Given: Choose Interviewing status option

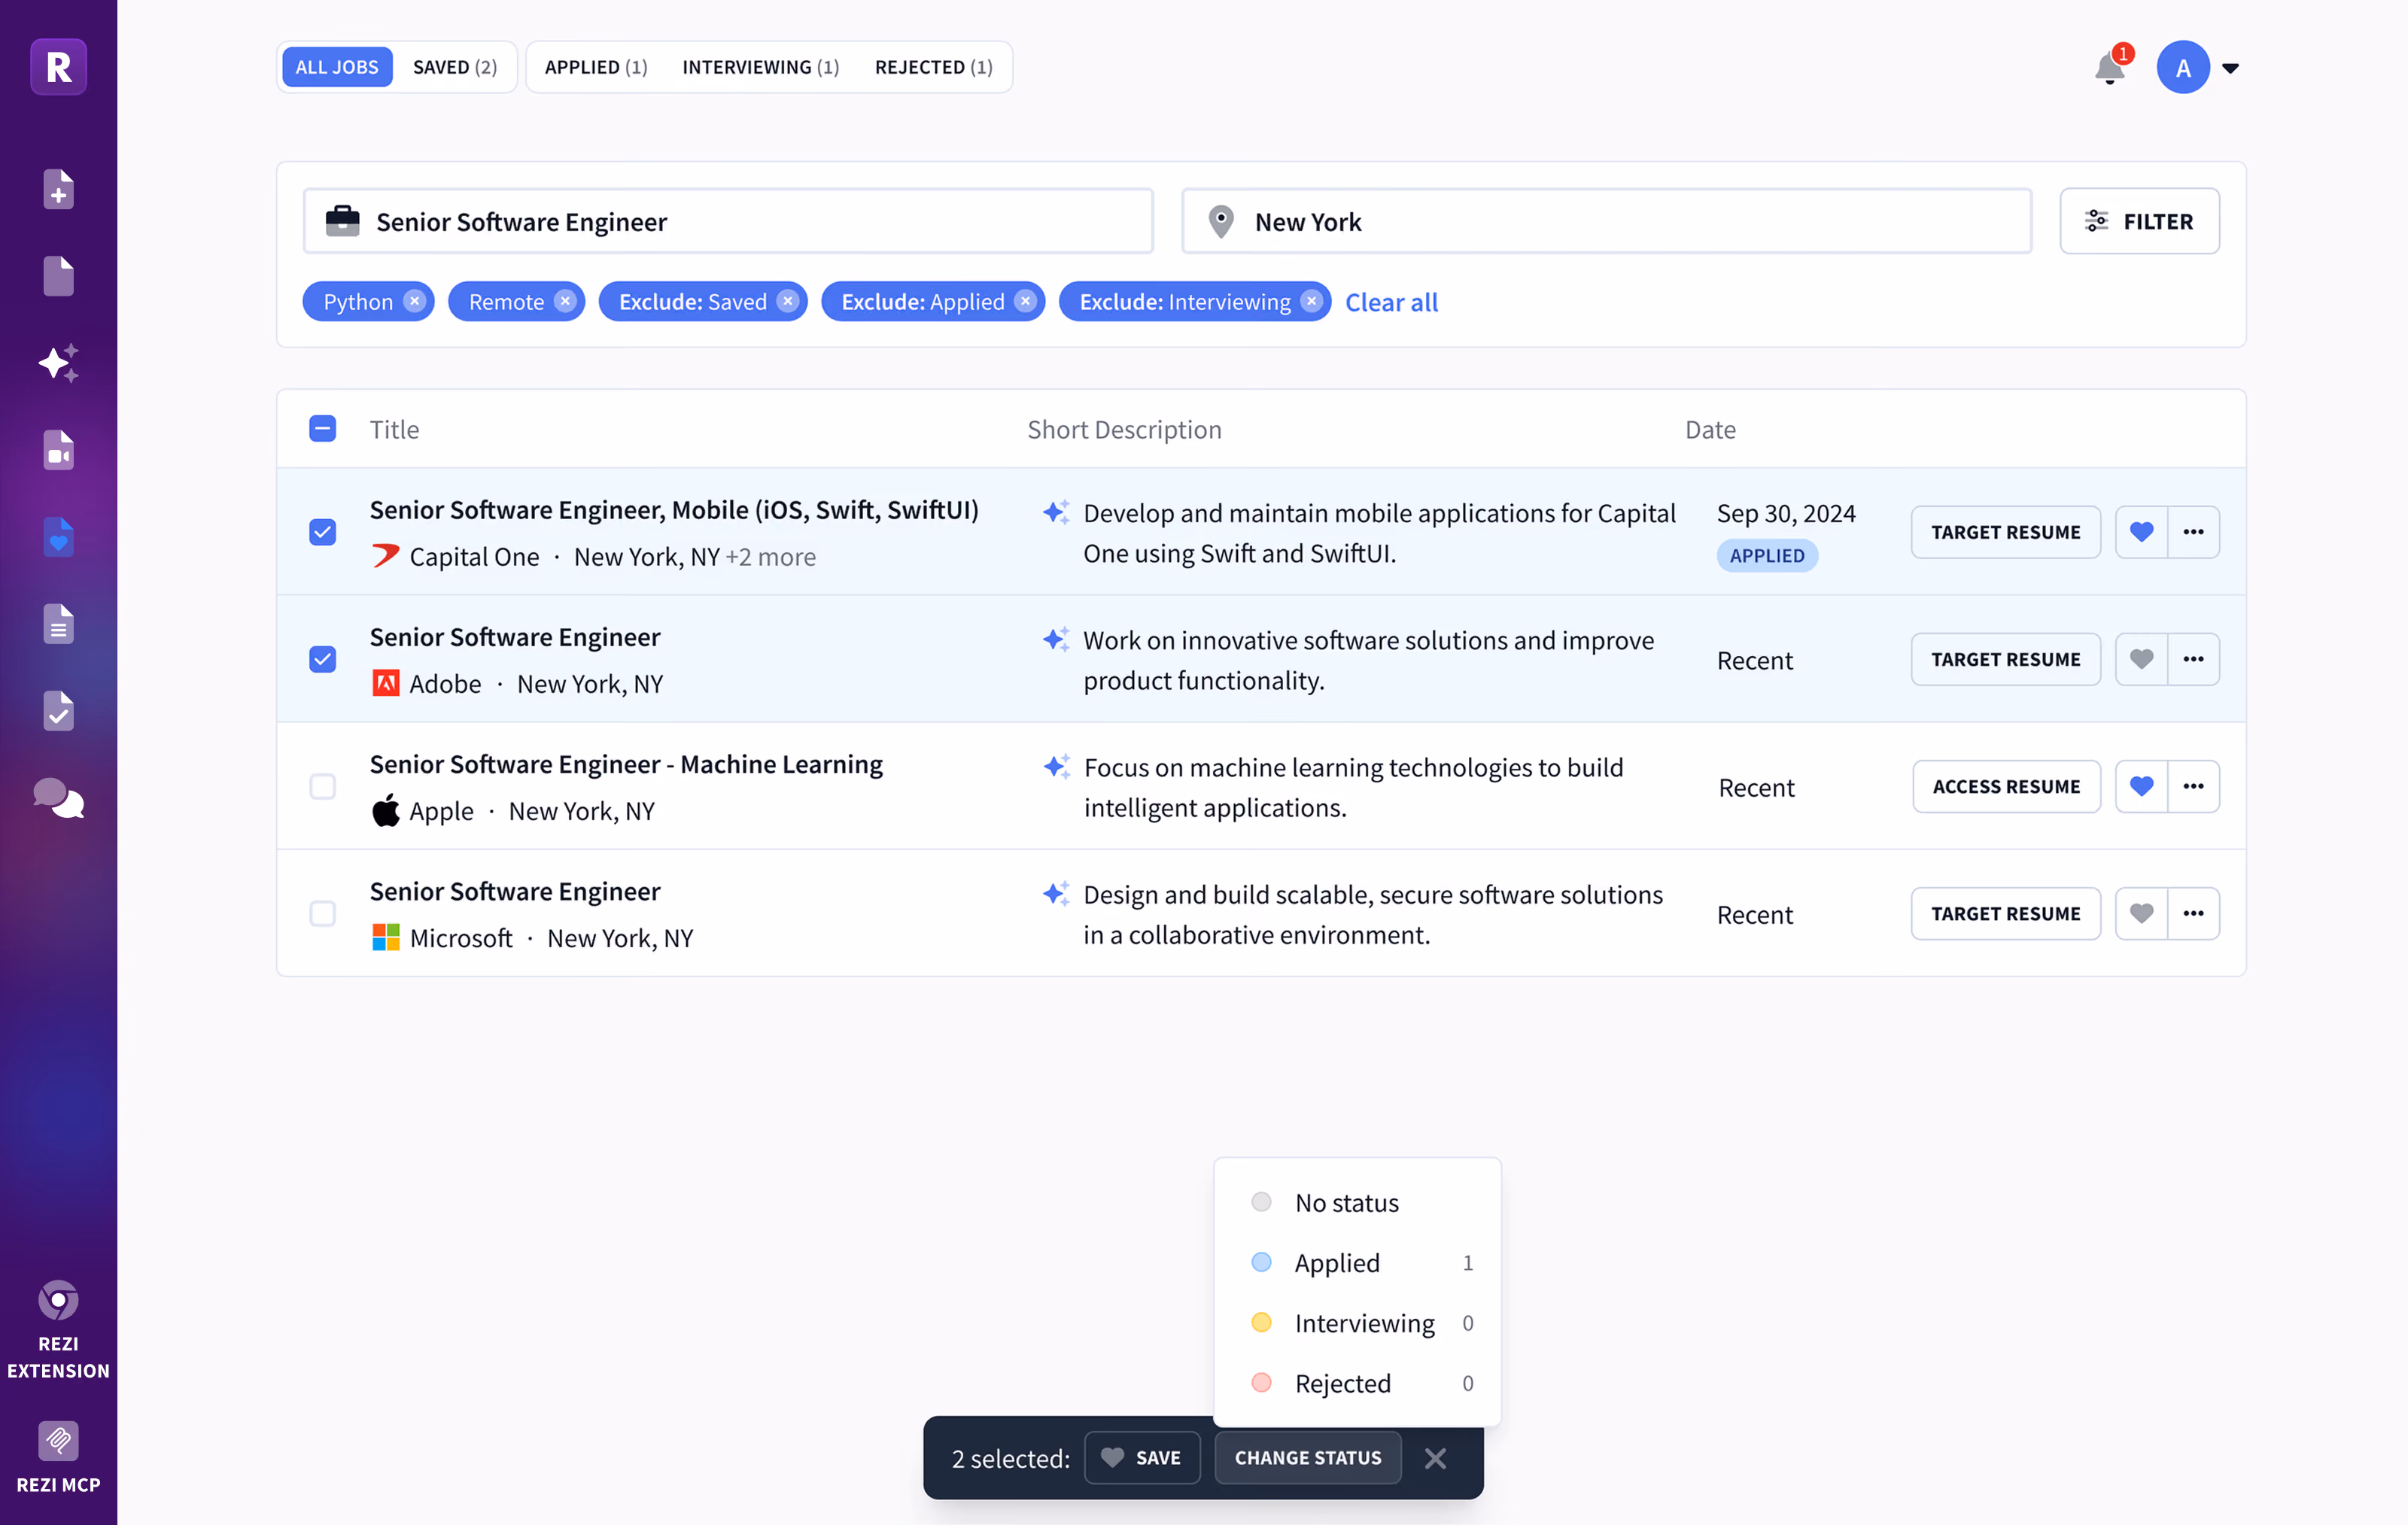Looking at the screenshot, I should [x=1357, y=1322].
